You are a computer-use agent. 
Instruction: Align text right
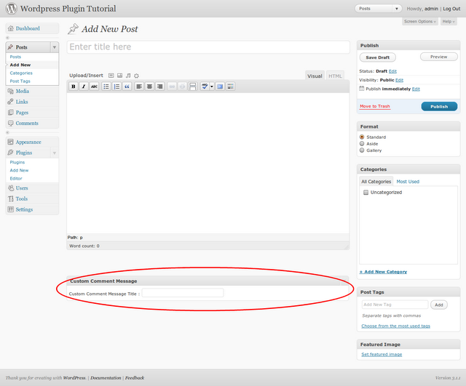159,87
